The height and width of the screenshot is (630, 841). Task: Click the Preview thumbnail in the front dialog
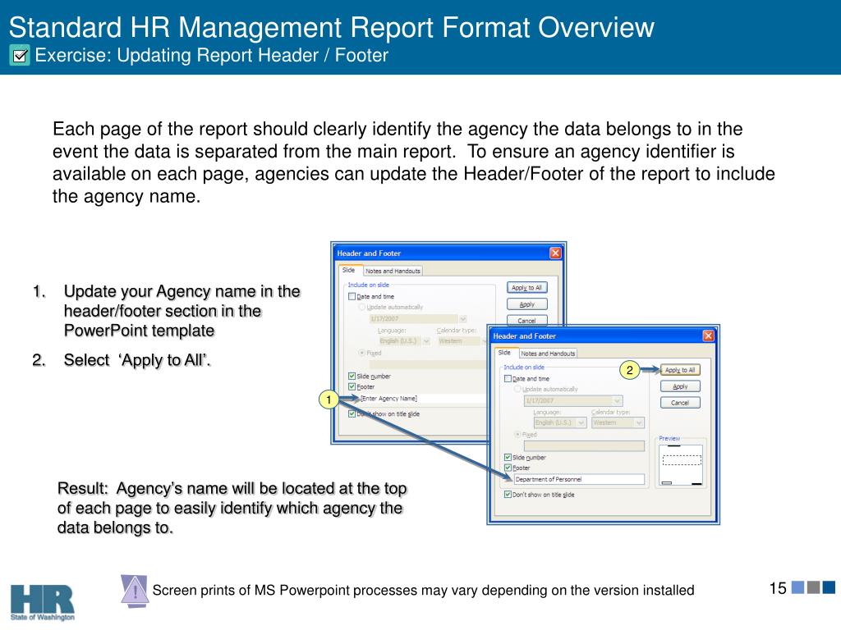pyautogui.click(x=681, y=466)
